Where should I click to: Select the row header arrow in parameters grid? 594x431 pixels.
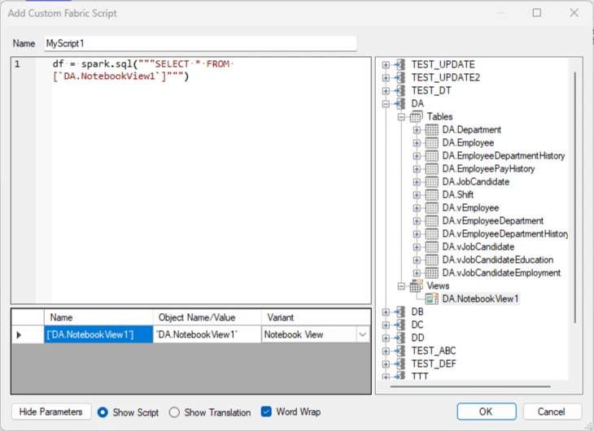pos(28,335)
